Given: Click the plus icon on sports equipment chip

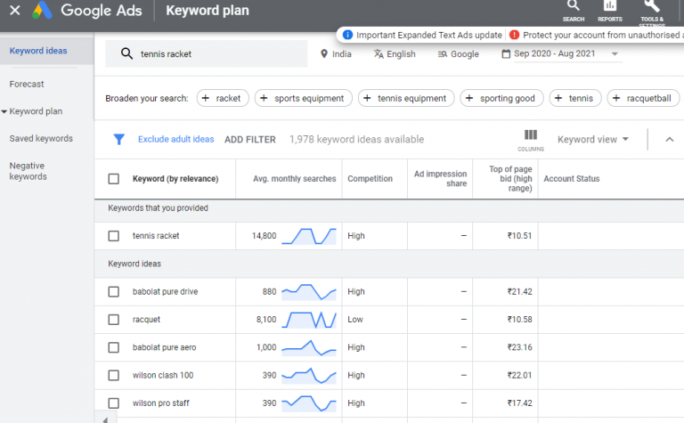Looking at the screenshot, I should 264,98.
